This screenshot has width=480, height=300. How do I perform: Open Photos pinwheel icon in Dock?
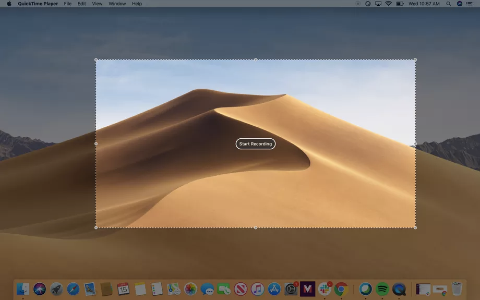tap(190, 289)
